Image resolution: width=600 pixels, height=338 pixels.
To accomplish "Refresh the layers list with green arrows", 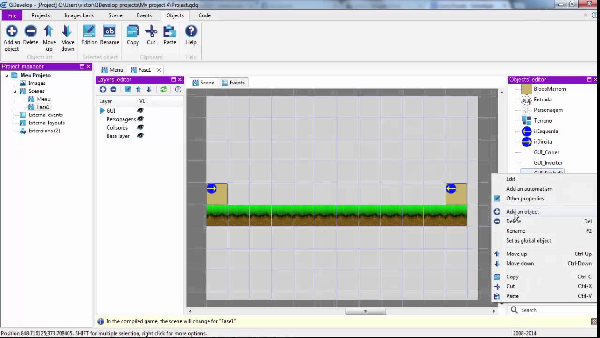I will click(163, 90).
